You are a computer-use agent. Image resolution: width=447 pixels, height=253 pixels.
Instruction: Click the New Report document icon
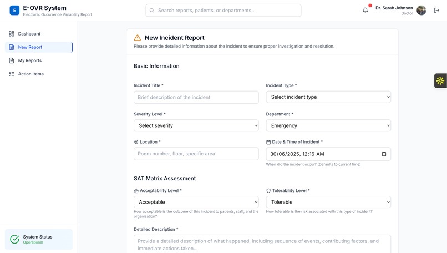pos(12,47)
